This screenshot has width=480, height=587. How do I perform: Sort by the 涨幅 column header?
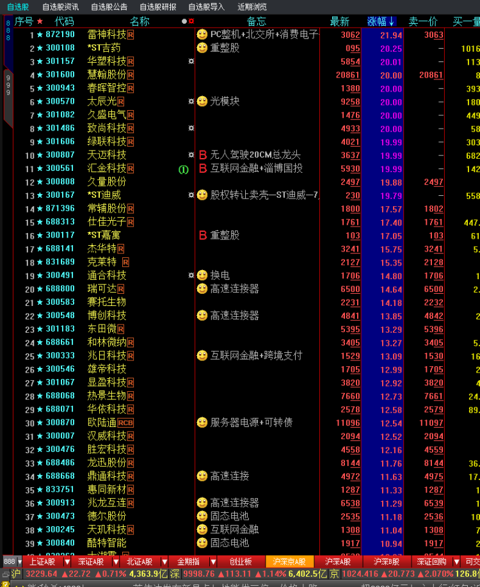(x=380, y=21)
